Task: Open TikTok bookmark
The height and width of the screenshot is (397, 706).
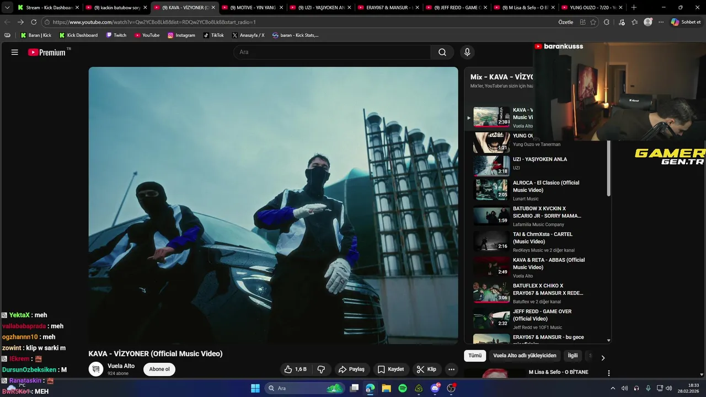Action: pyautogui.click(x=213, y=35)
